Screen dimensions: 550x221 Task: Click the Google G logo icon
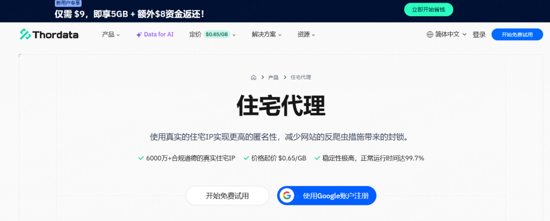click(287, 196)
